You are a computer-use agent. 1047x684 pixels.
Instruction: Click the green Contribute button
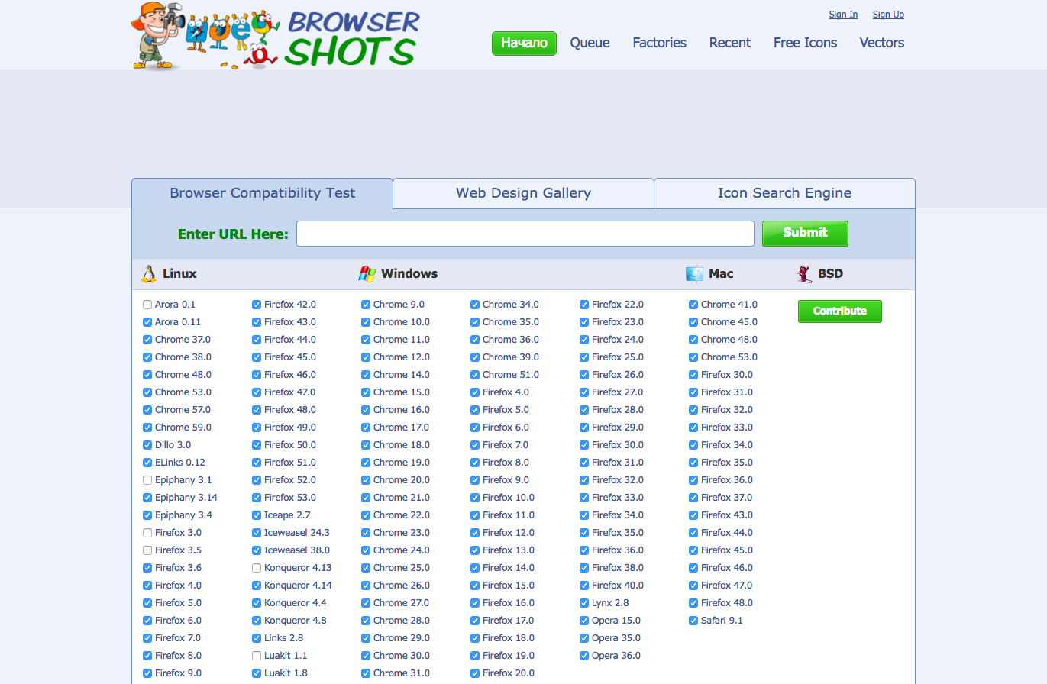(840, 311)
